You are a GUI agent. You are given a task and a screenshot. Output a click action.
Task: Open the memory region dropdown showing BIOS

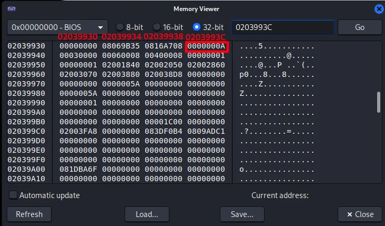click(x=57, y=27)
